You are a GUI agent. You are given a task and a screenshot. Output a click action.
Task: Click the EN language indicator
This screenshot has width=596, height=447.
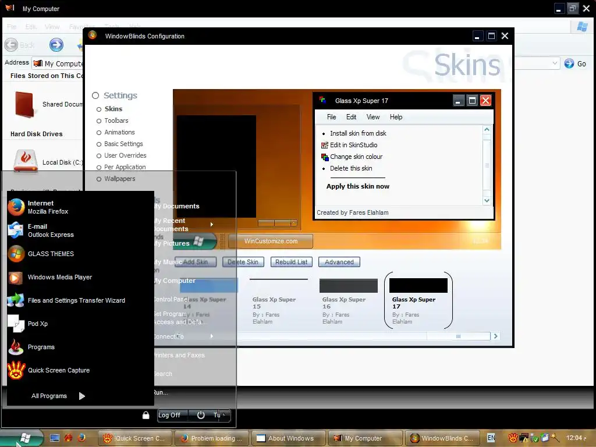pyautogui.click(x=491, y=438)
